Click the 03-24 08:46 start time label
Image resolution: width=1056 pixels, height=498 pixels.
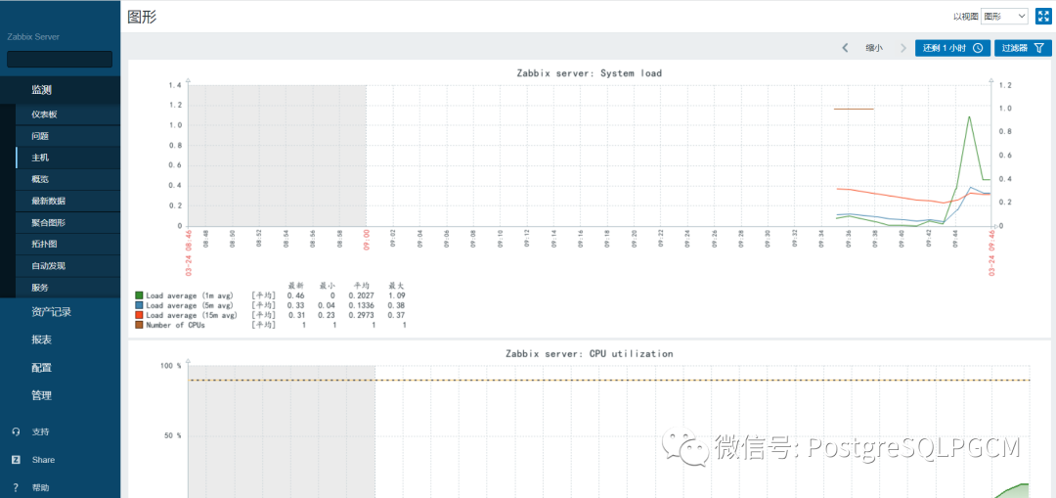(190, 252)
